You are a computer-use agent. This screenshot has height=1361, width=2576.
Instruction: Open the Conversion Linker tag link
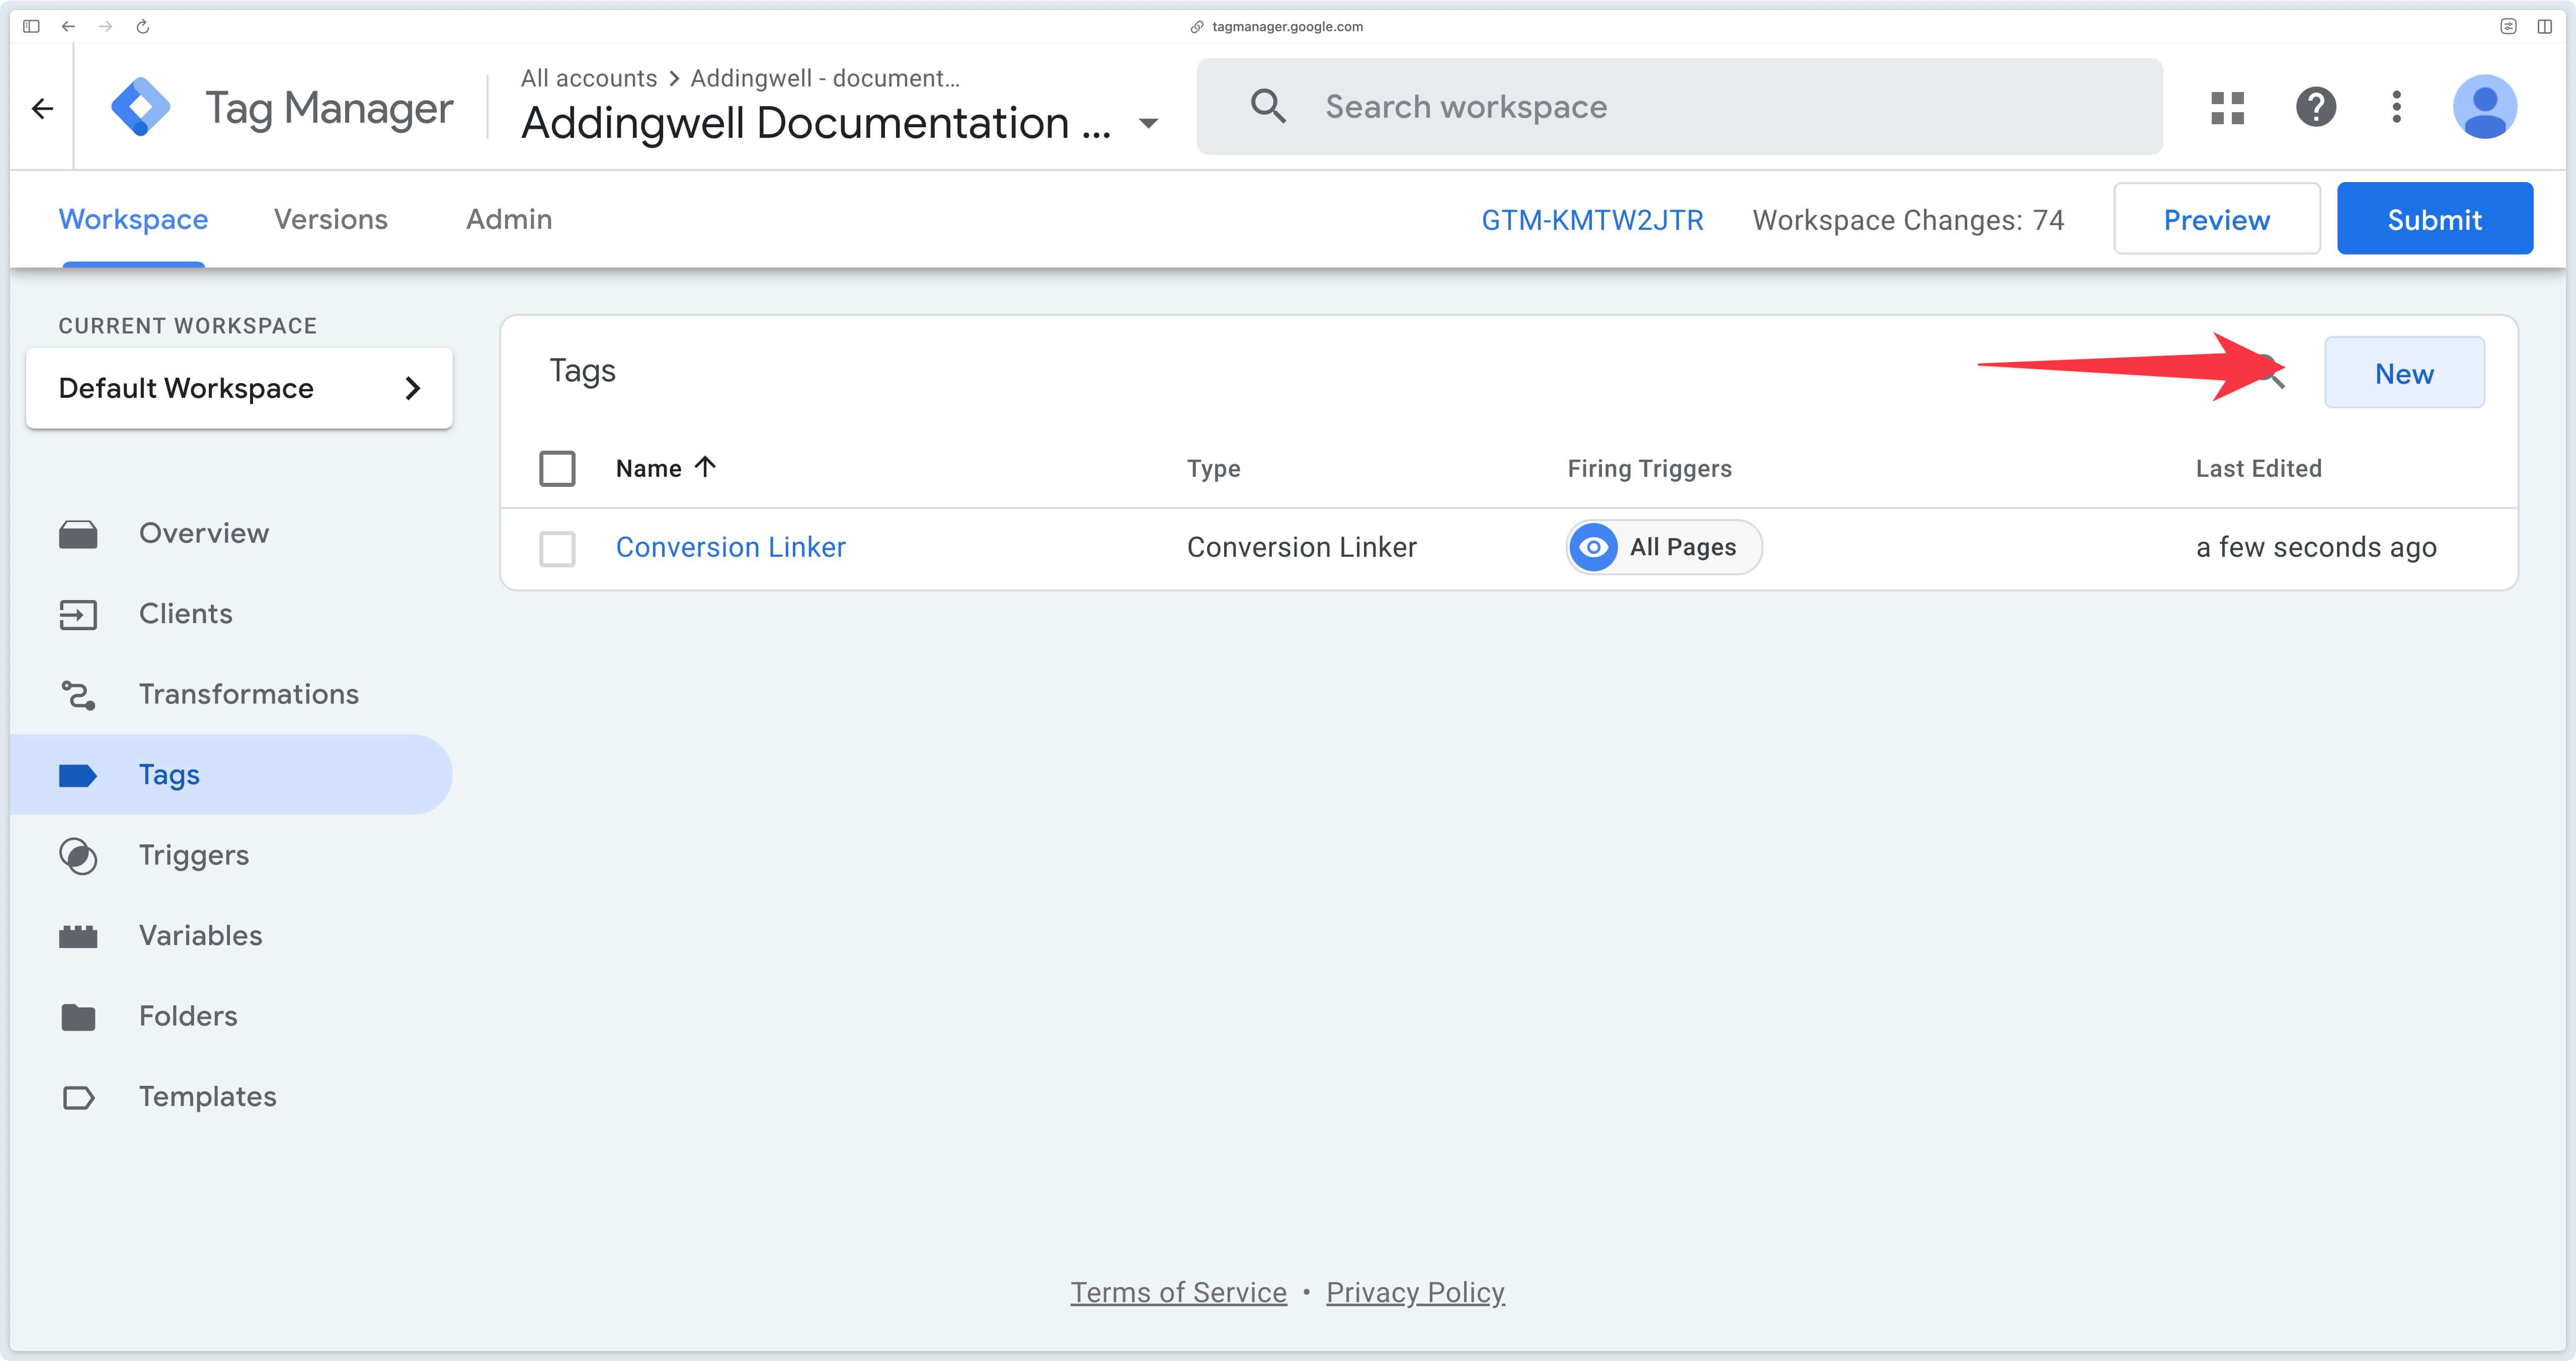[731, 548]
